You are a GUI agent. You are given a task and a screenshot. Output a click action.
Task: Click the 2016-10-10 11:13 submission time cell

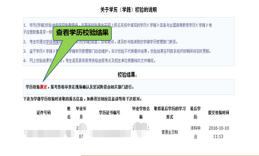[218, 132]
